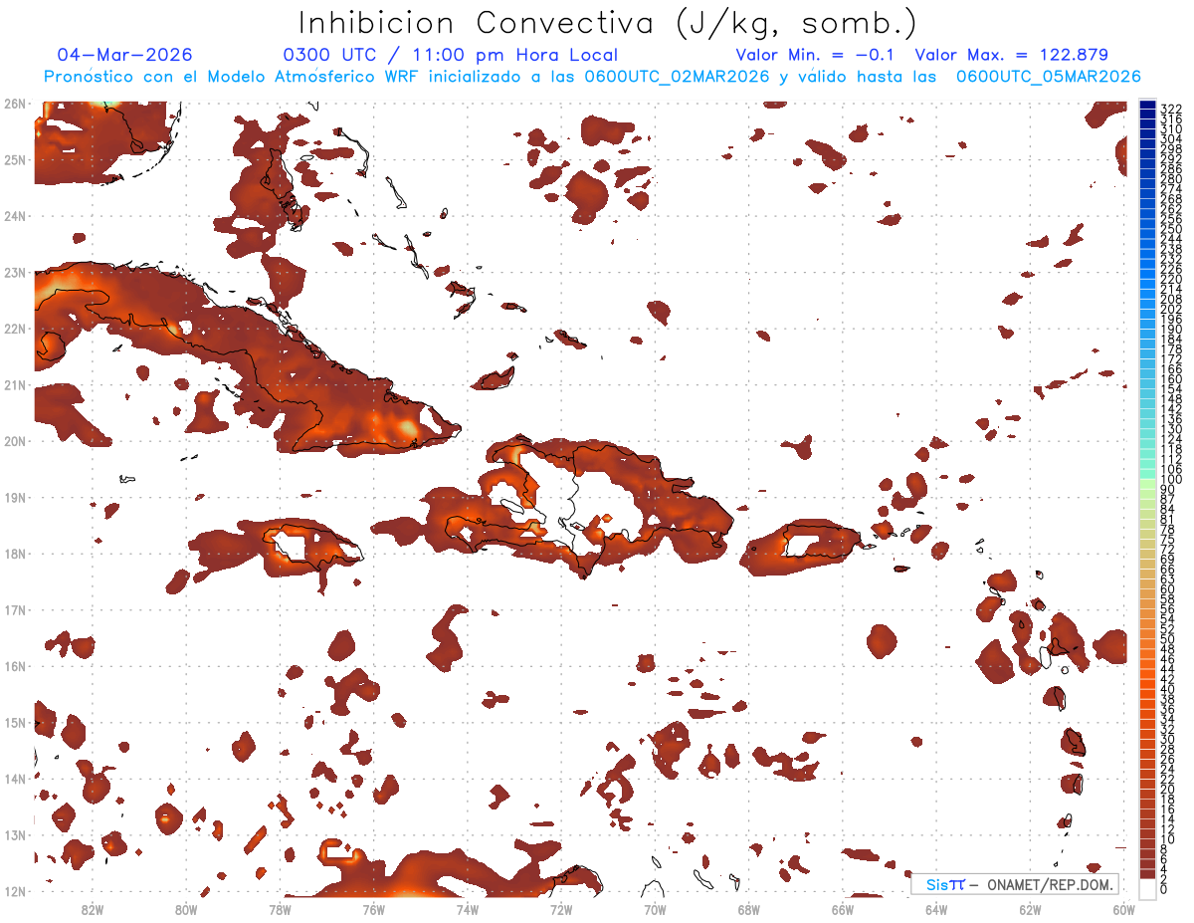Viewport: 1194px width, 923px height.
Task: Click the 80W longitude label
Action: point(186,909)
